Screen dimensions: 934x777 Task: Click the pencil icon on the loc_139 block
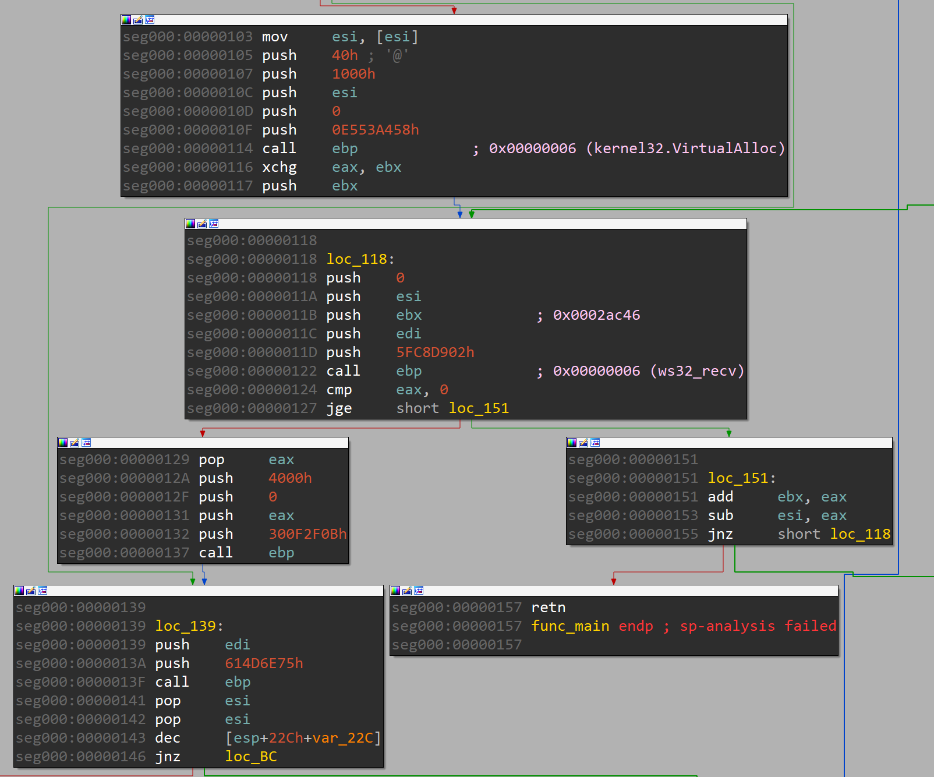pos(31,591)
